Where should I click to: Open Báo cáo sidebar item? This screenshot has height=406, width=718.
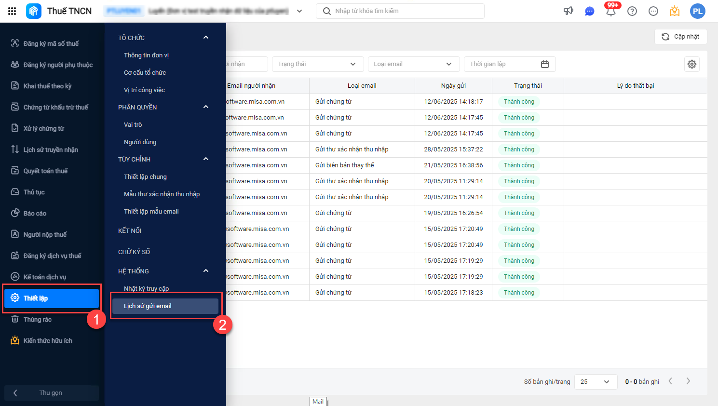[52, 213]
